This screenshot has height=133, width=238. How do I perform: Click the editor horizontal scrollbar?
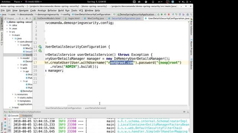point(127,105)
